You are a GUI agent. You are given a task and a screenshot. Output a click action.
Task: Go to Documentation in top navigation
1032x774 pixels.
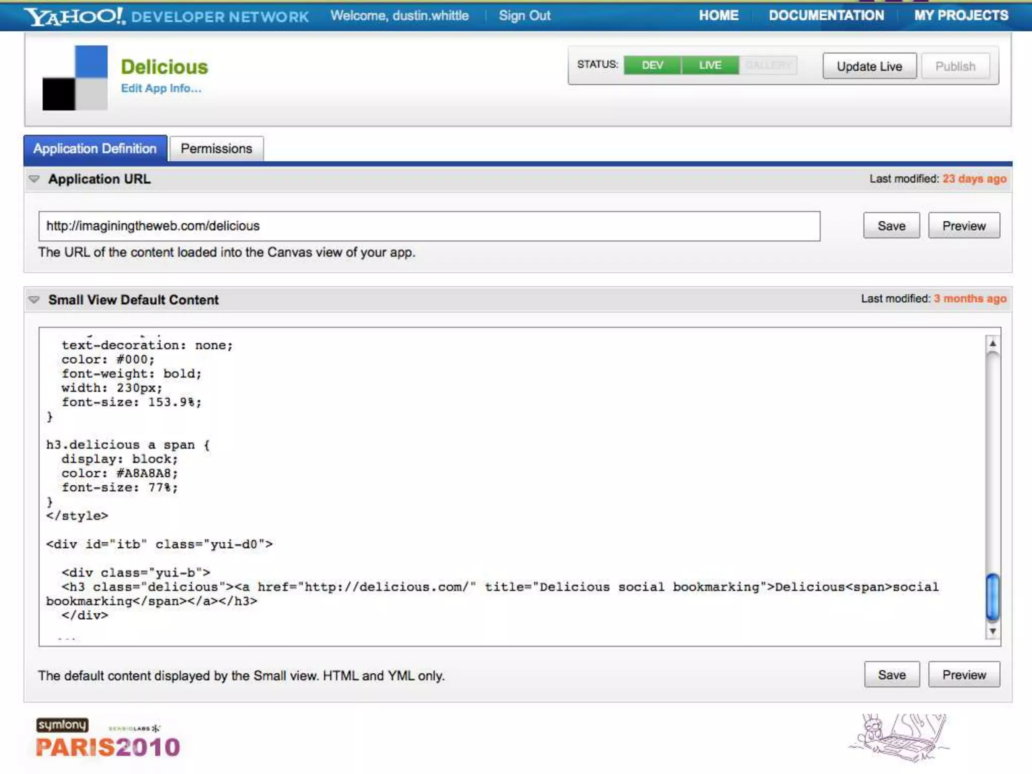tap(826, 16)
